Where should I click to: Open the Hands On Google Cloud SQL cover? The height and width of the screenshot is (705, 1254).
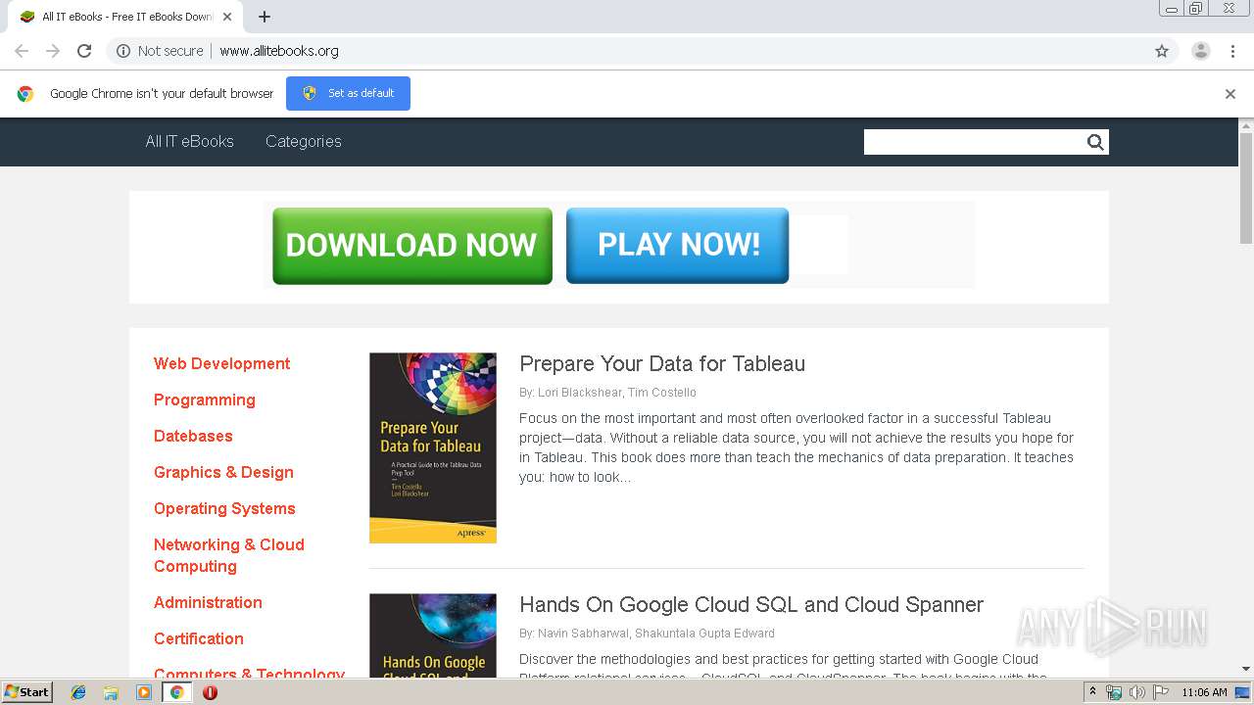pos(433,635)
